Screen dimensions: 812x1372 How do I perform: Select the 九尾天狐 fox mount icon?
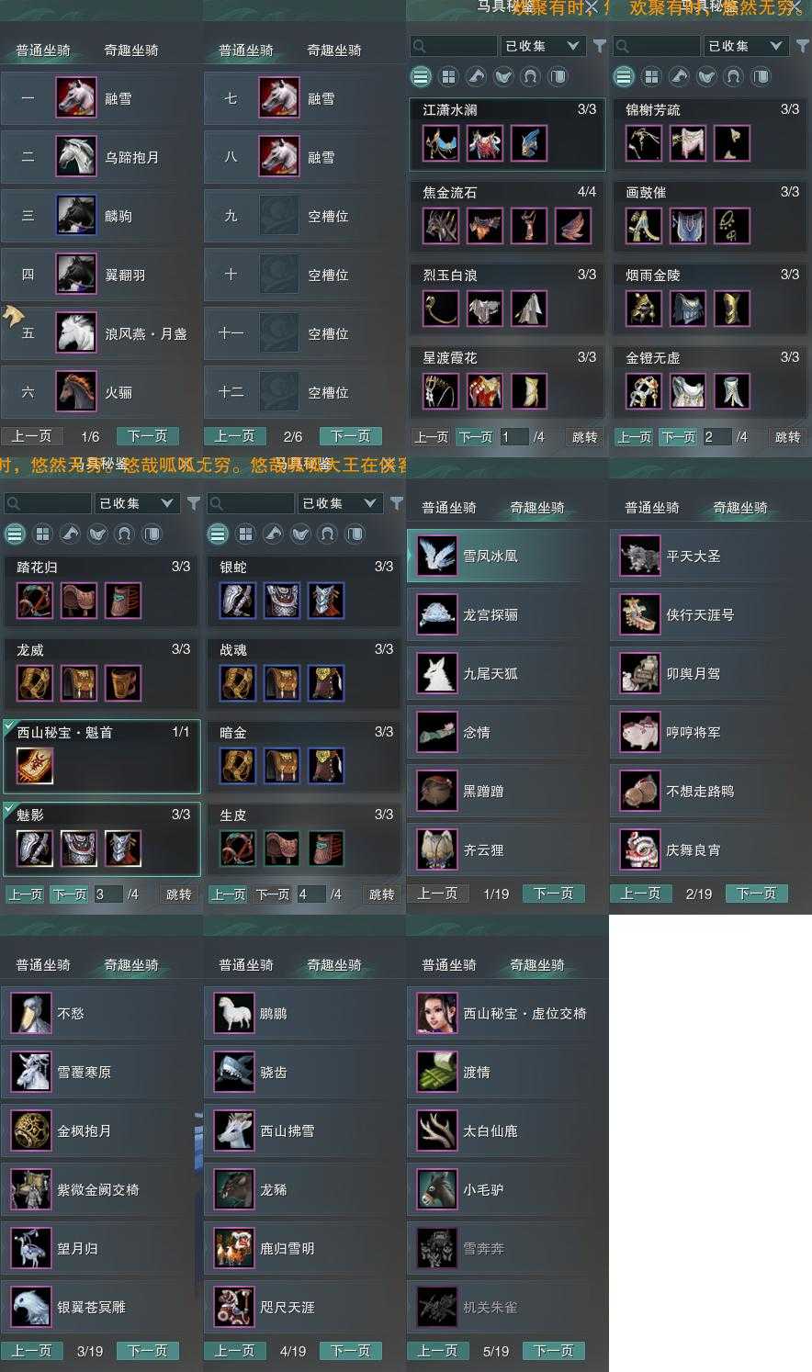[x=436, y=673]
